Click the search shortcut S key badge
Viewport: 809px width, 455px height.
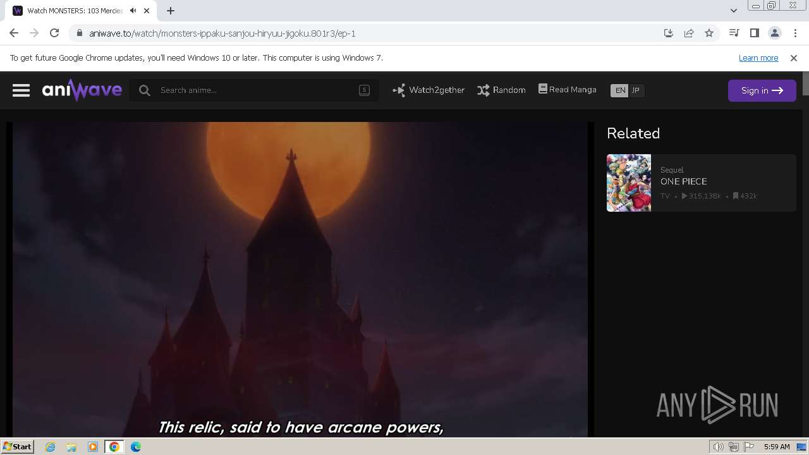click(x=364, y=90)
